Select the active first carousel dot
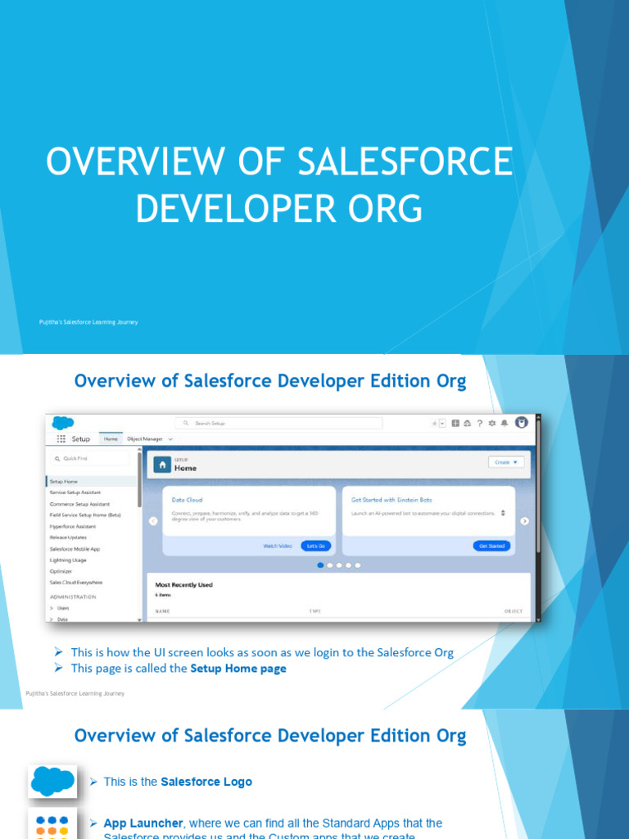The height and width of the screenshot is (839, 629). pyautogui.click(x=320, y=565)
